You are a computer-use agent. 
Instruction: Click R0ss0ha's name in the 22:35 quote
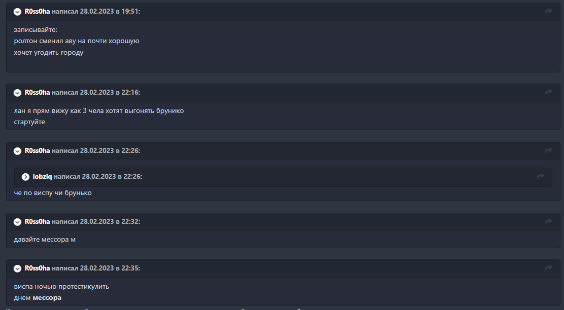pos(37,268)
